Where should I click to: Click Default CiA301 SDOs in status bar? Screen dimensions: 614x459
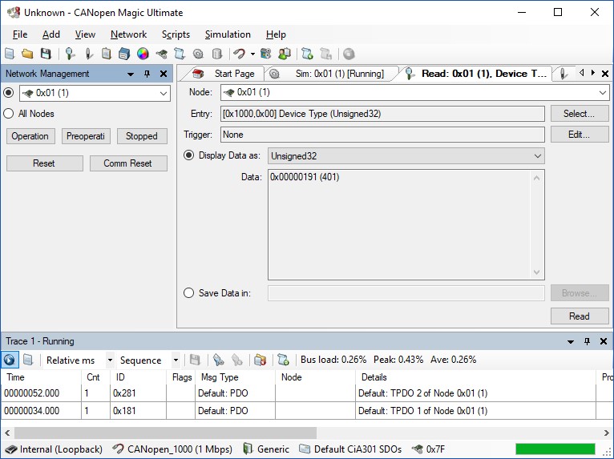[x=350, y=449]
